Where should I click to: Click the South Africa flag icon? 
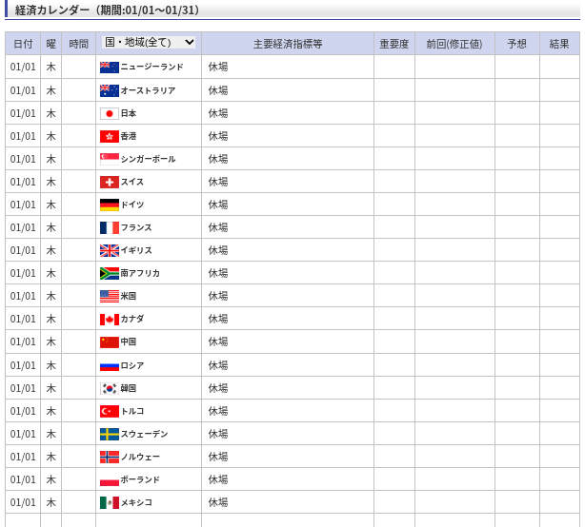(109, 273)
